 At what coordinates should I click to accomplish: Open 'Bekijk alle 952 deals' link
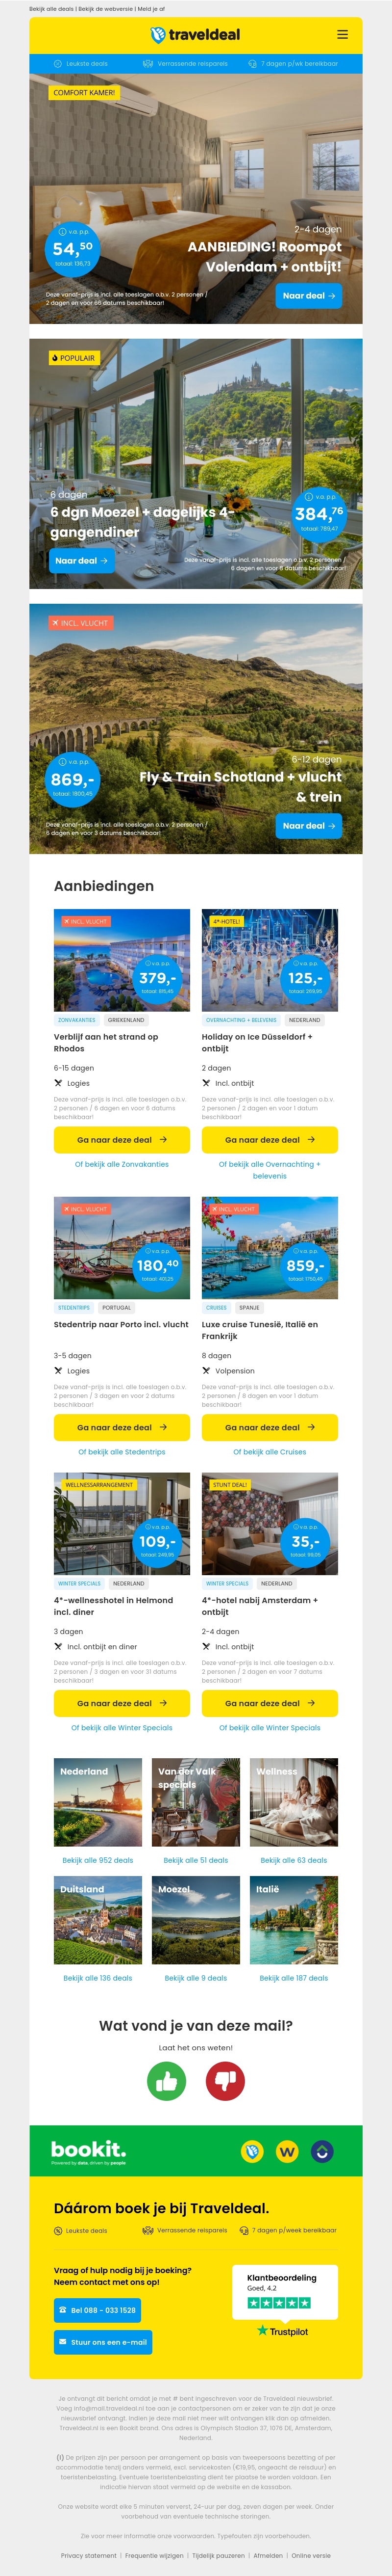98,1860
